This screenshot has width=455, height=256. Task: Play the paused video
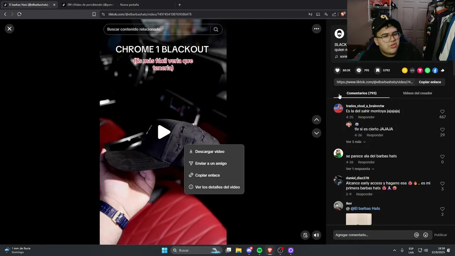coord(164,132)
